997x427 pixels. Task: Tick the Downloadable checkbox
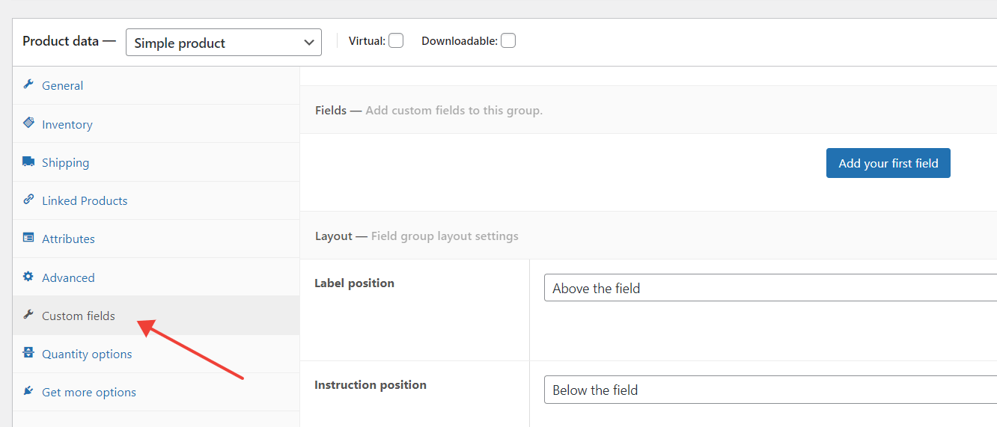pyautogui.click(x=508, y=40)
